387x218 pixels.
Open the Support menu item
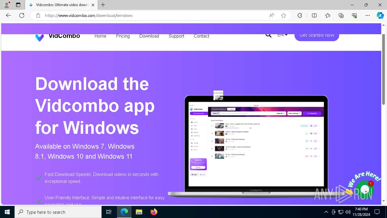point(176,36)
